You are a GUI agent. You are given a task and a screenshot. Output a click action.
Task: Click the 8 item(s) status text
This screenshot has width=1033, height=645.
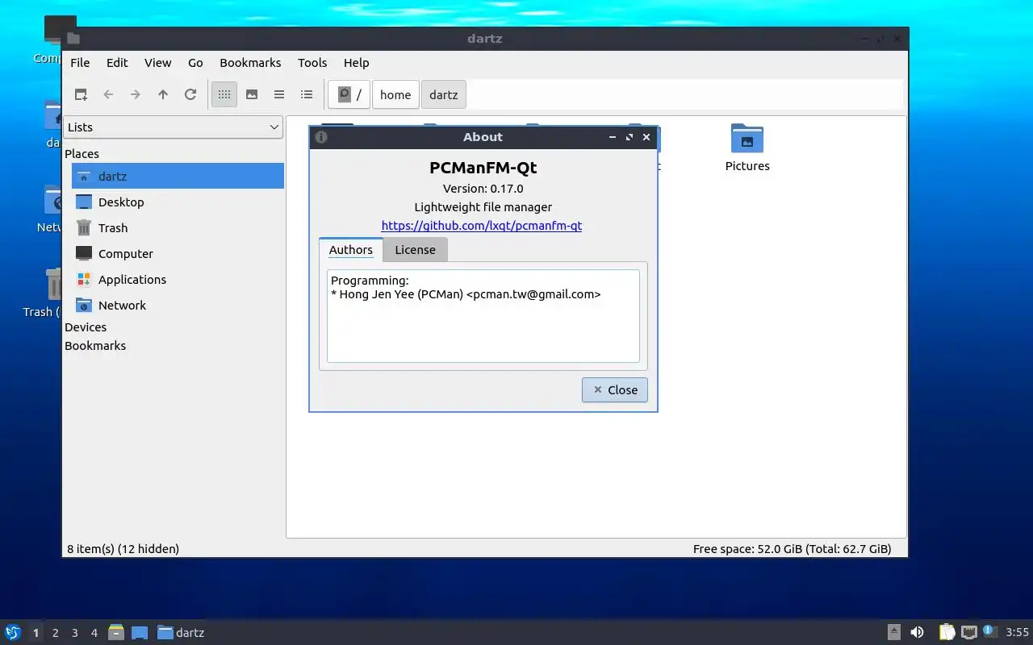pyautogui.click(x=123, y=549)
